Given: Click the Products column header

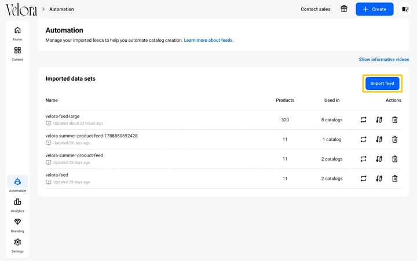Looking at the screenshot, I should [x=285, y=100].
